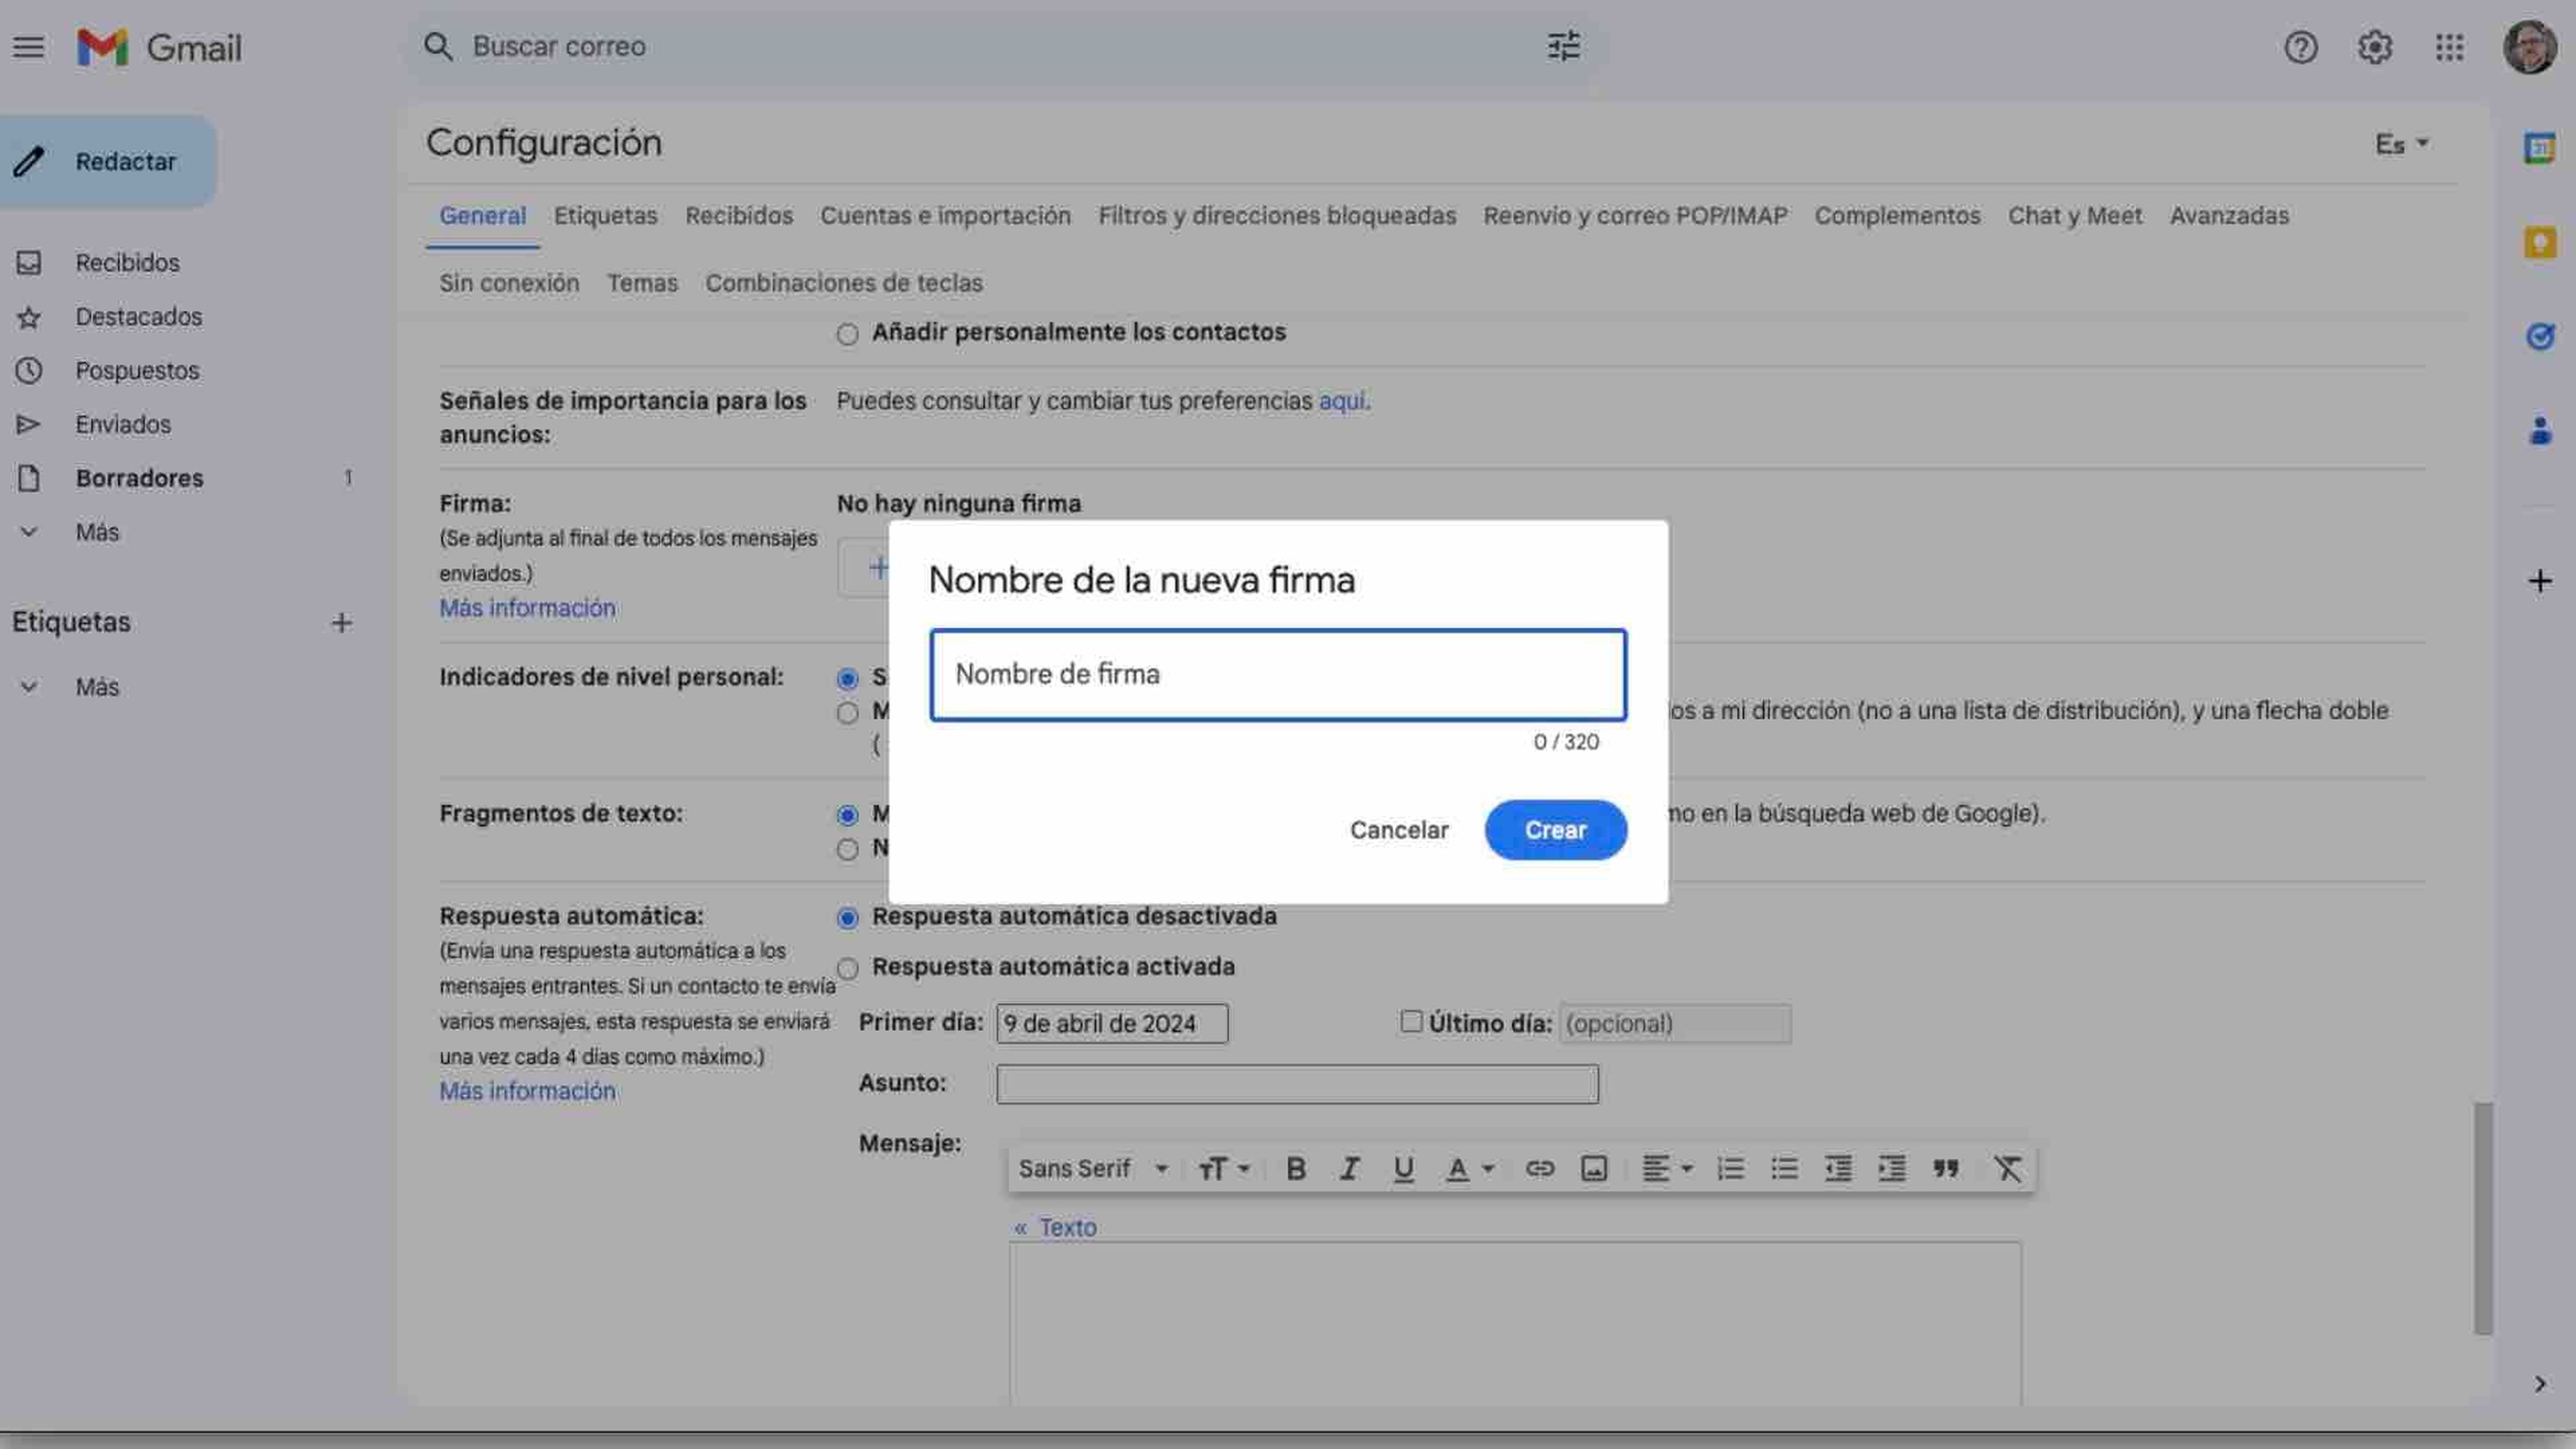The height and width of the screenshot is (1449, 2576).
Task: Click Redactar compose button
Action: (108, 162)
